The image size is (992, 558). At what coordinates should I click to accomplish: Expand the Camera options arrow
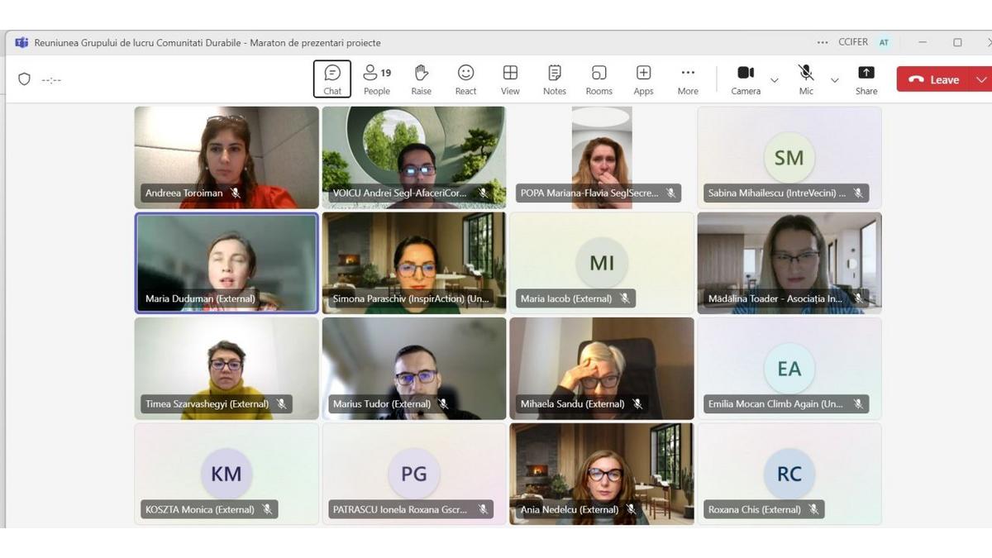click(775, 80)
